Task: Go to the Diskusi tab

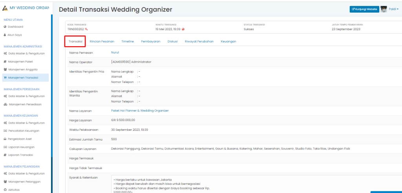Action: pos(173,41)
